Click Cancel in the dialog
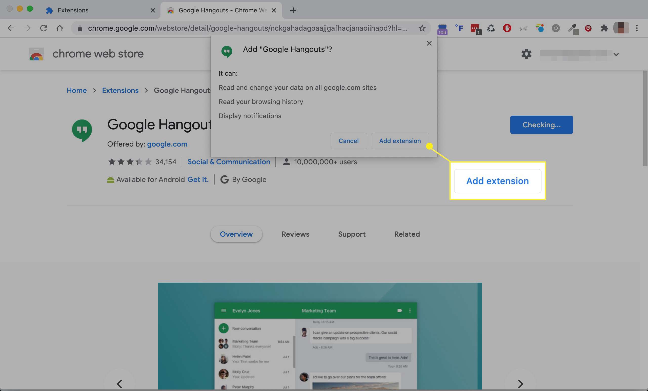Screen dimensions: 648x391 [x=349, y=141]
